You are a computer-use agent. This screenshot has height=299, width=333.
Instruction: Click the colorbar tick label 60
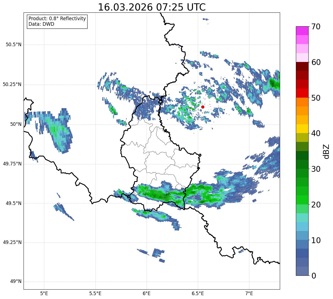pos(316,62)
